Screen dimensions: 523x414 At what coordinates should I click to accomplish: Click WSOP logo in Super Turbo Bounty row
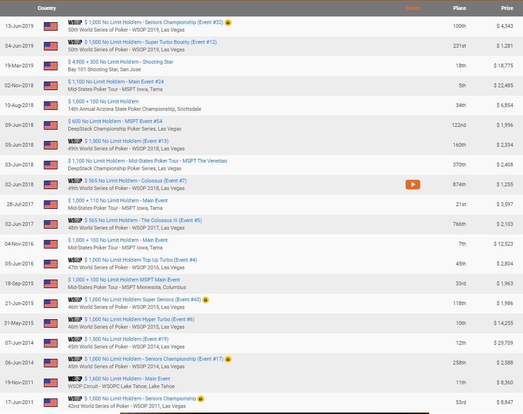(75, 42)
